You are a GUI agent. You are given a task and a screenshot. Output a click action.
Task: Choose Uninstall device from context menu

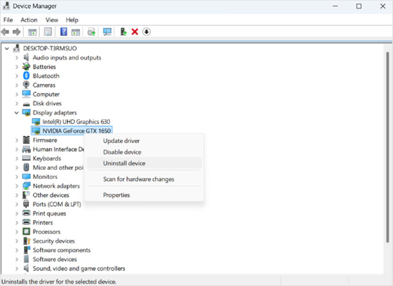point(144,163)
